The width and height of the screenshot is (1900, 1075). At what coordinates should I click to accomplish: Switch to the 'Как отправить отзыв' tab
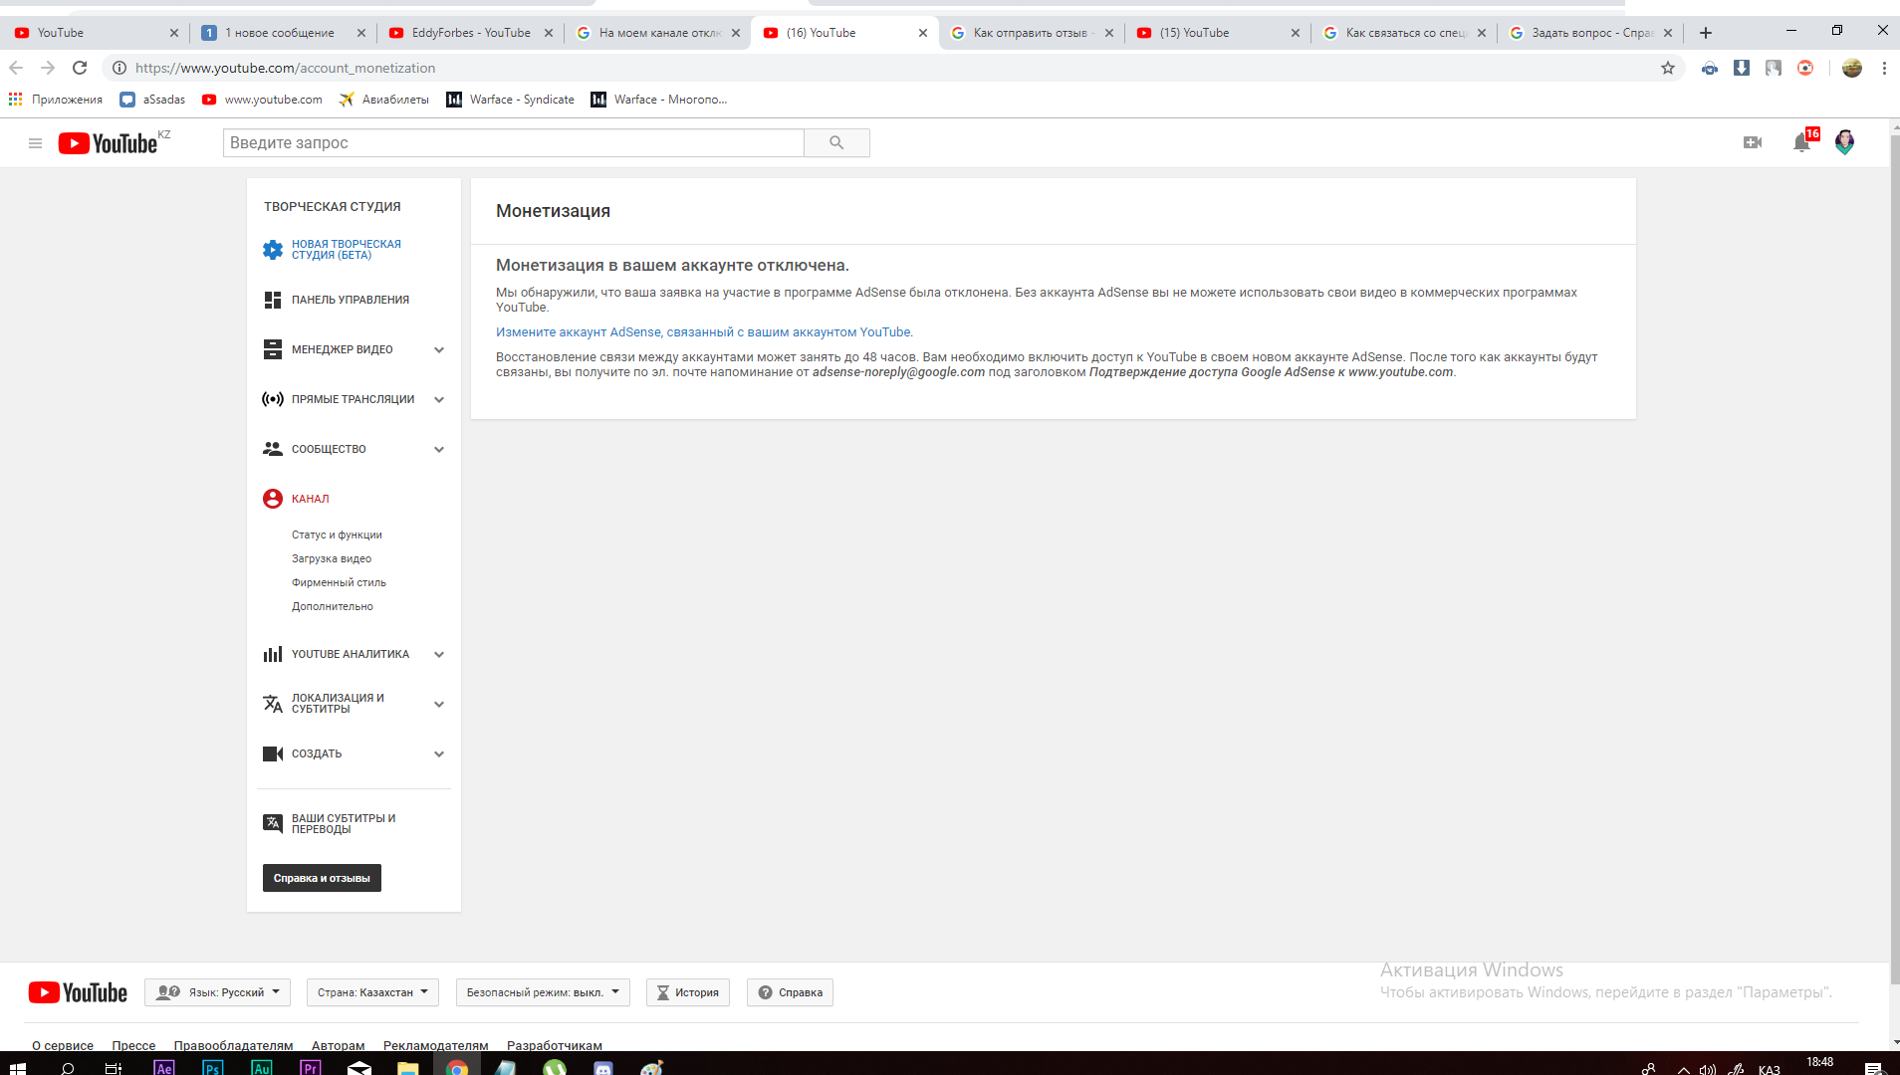pos(1031,33)
